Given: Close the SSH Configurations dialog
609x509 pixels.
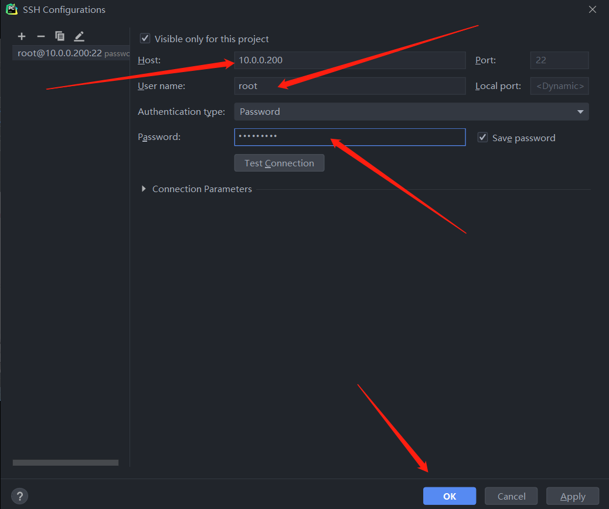Looking at the screenshot, I should click(x=593, y=9).
